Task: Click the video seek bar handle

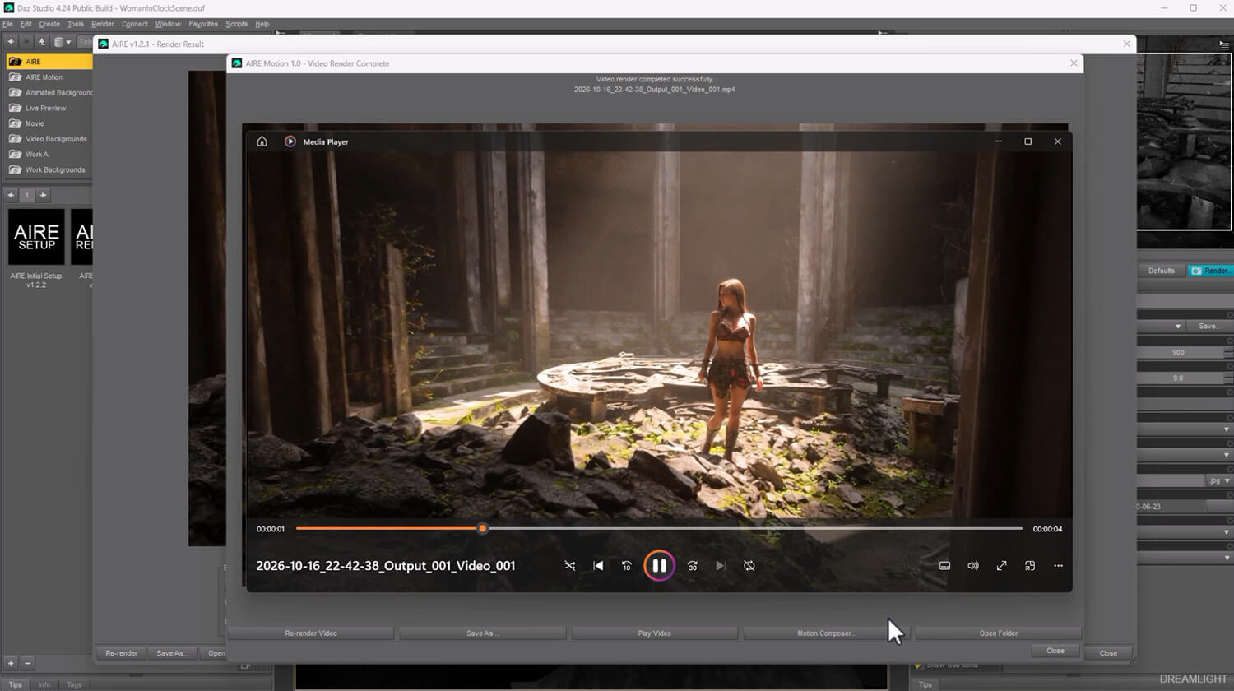Action: (483, 529)
